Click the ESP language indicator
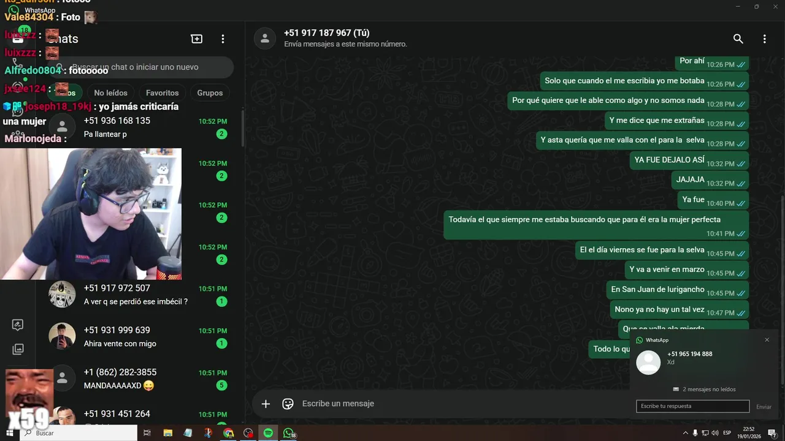The image size is (785, 441). click(729, 433)
